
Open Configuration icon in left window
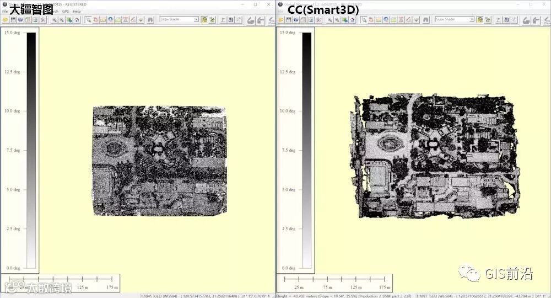pos(43,20)
